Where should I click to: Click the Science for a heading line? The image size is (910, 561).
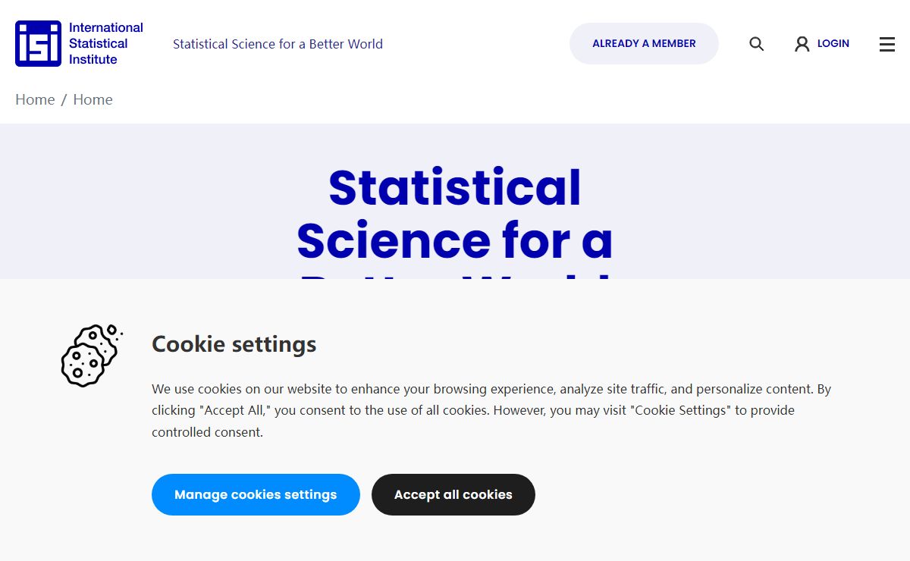pyautogui.click(x=455, y=240)
